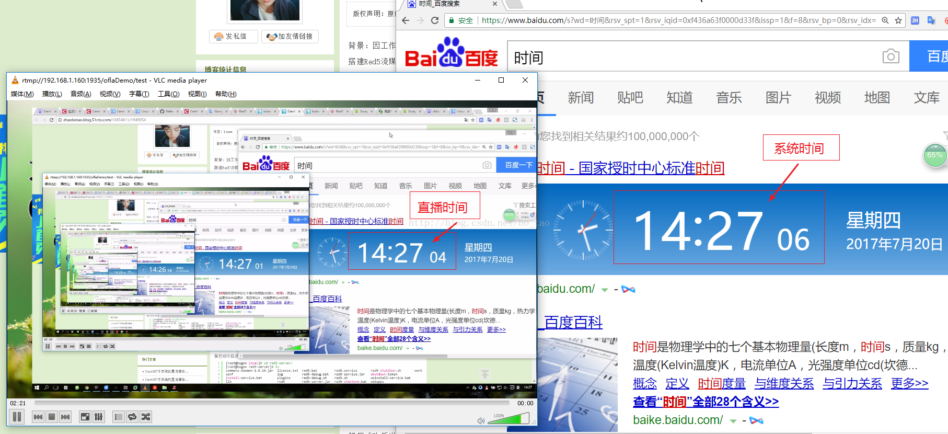Open 查看“时间”全部28个含义>> link
The height and width of the screenshot is (434, 948).
pyautogui.click(x=706, y=402)
